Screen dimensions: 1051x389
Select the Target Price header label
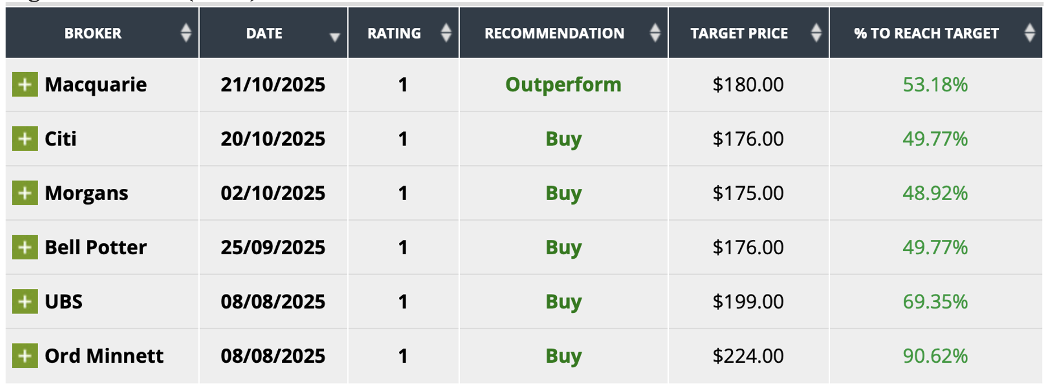pos(739,34)
